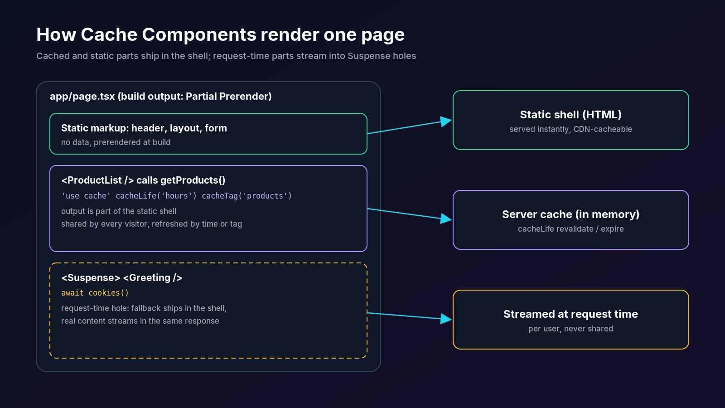This screenshot has height=408, width=725.
Task: Click the 'Server cache (in memory)' box title
Action: pyautogui.click(x=571, y=214)
